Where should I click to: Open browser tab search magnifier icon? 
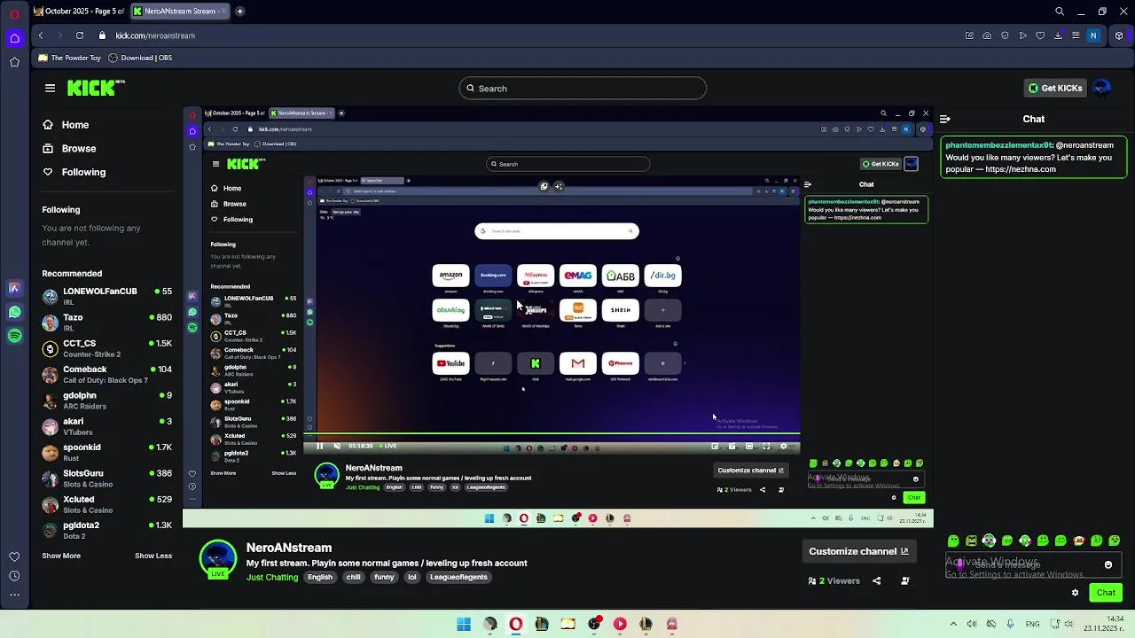(1060, 12)
